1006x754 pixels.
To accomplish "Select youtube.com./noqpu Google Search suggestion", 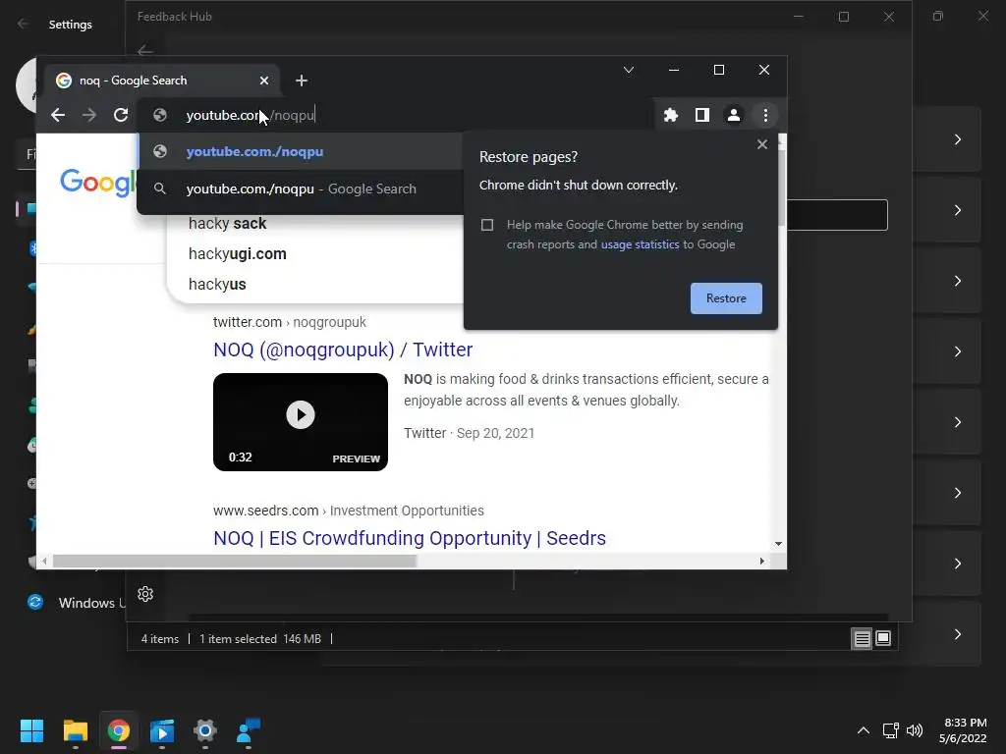I will [x=300, y=189].
